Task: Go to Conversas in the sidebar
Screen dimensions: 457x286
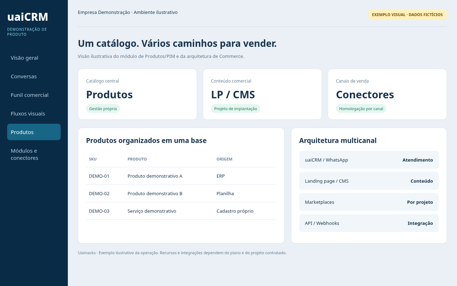Action: 34,77
